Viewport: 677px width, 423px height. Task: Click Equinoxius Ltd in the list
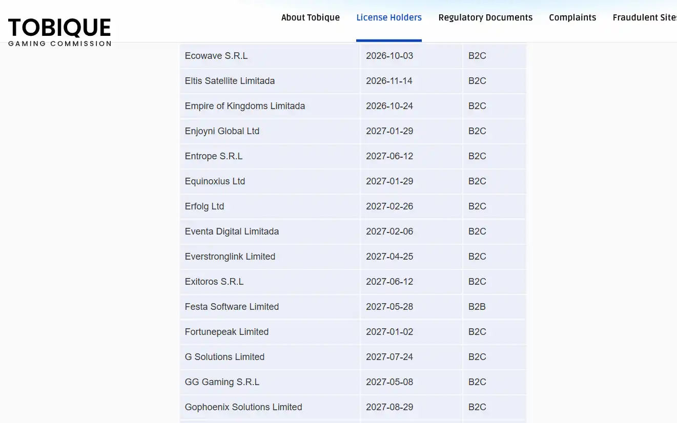click(215, 181)
